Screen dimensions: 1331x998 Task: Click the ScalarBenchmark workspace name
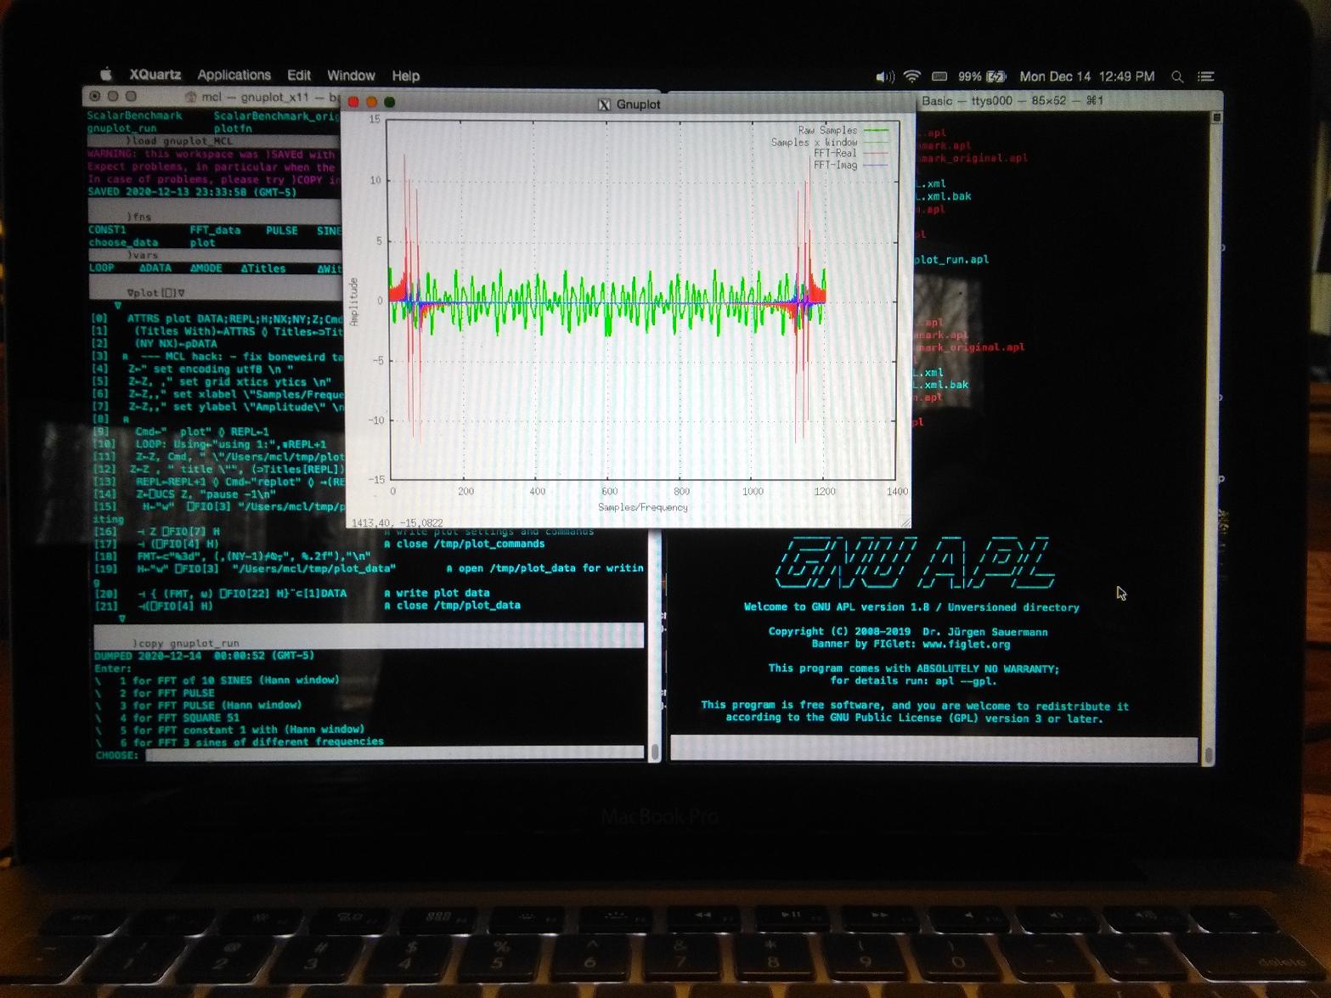pyautogui.click(x=135, y=116)
